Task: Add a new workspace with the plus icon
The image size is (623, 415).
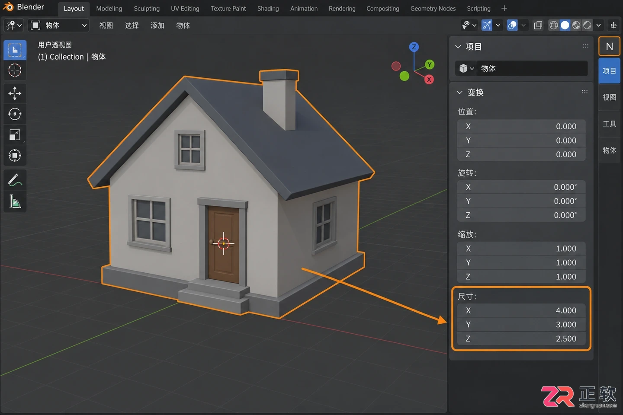Action: (x=504, y=8)
